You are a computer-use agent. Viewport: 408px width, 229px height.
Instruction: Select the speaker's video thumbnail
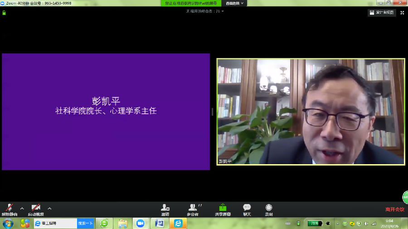click(311, 111)
